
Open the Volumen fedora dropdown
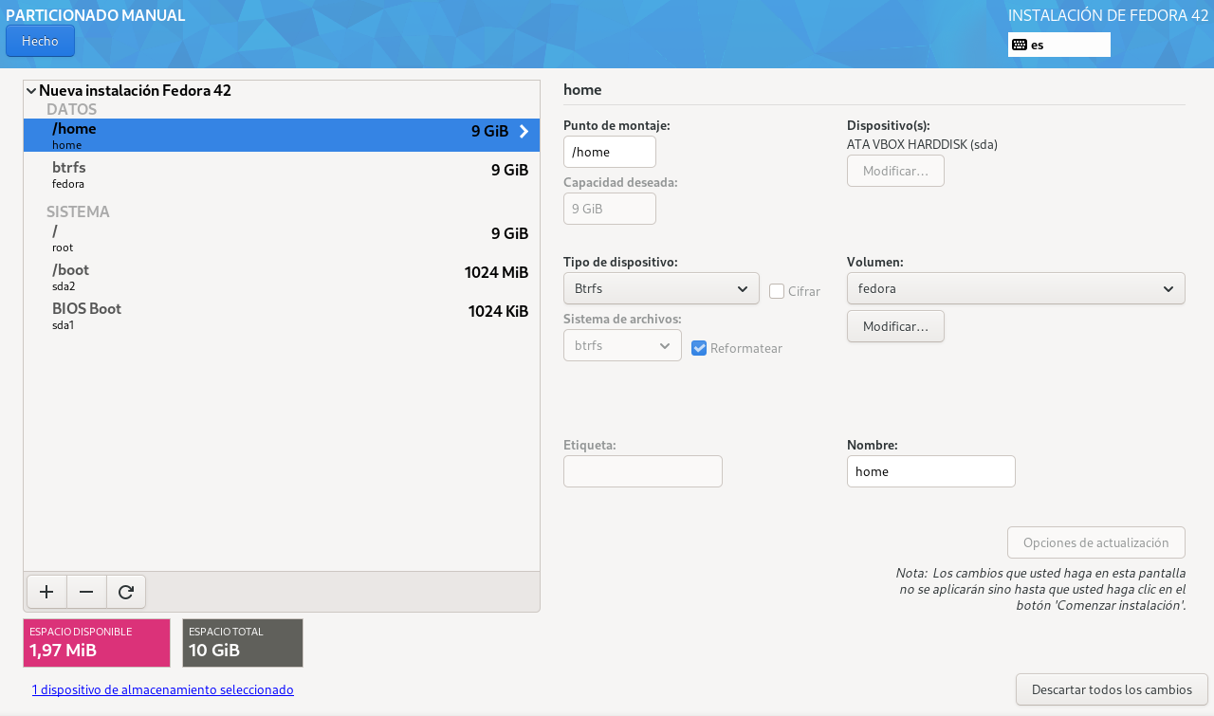pos(1015,288)
